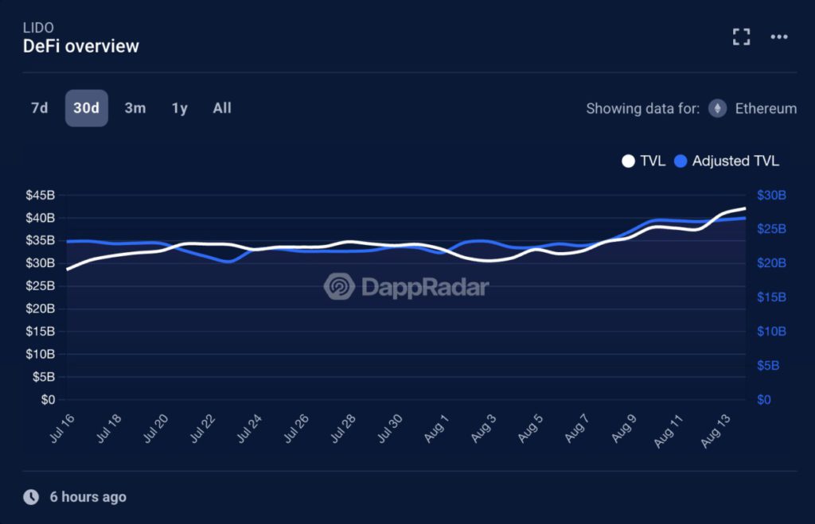Screen dimensions: 815x524
Task: Click the DeFi overview title
Action: [x=81, y=46]
